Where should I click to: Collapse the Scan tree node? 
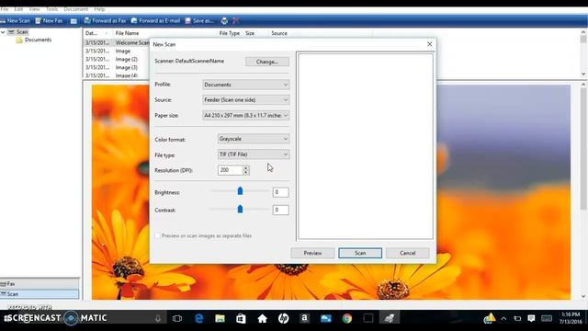tap(3, 32)
